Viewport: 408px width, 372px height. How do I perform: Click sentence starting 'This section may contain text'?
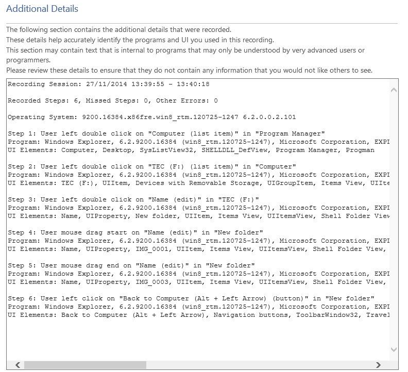tap(185, 55)
